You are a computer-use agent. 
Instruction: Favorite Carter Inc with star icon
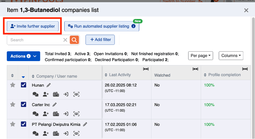(13, 104)
